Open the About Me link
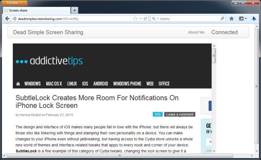Viewport: 261px width, 160px height. [196, 32]
